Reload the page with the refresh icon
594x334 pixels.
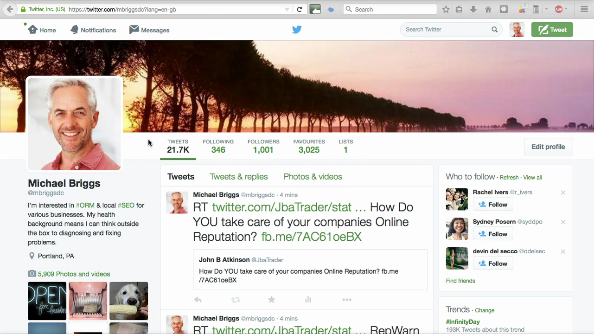300,9
